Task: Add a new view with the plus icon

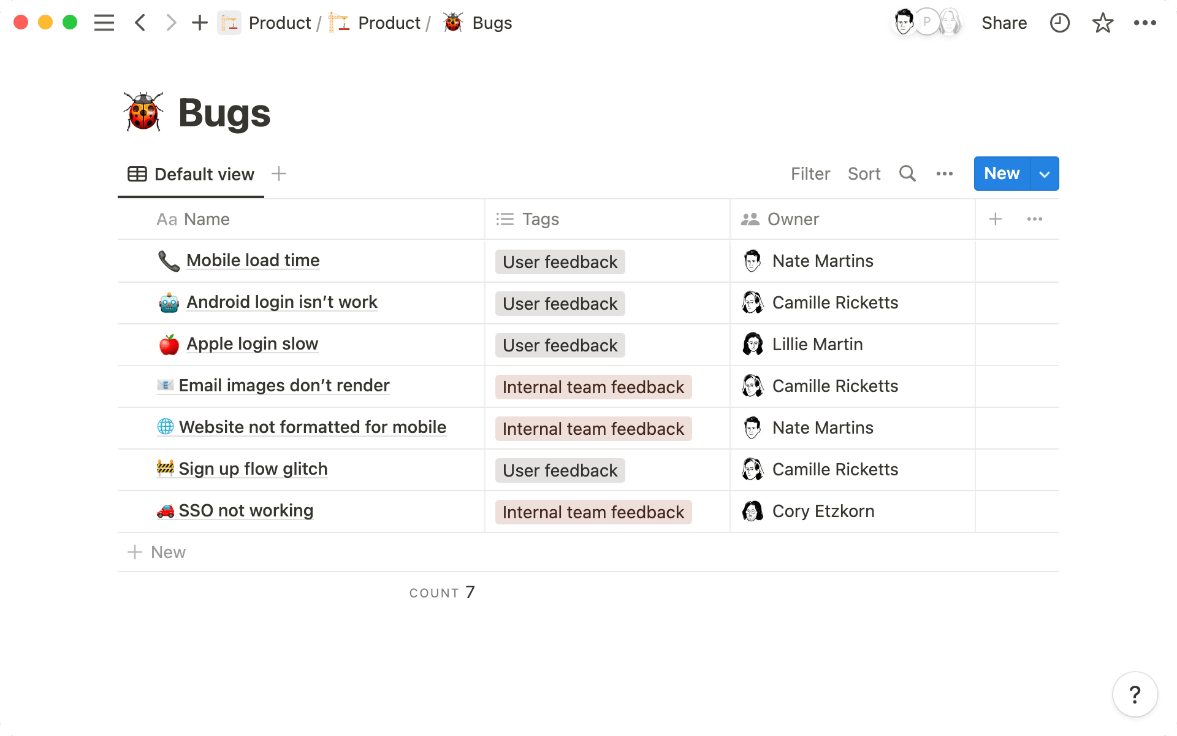Action: coord(279,174)
